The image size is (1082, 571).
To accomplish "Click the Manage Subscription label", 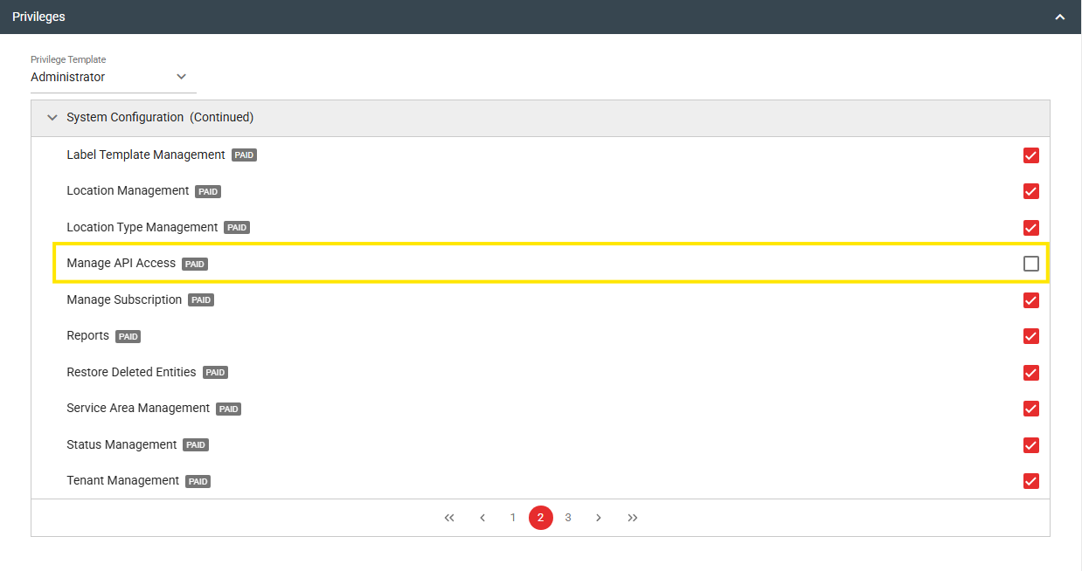I will coord(124,299).
